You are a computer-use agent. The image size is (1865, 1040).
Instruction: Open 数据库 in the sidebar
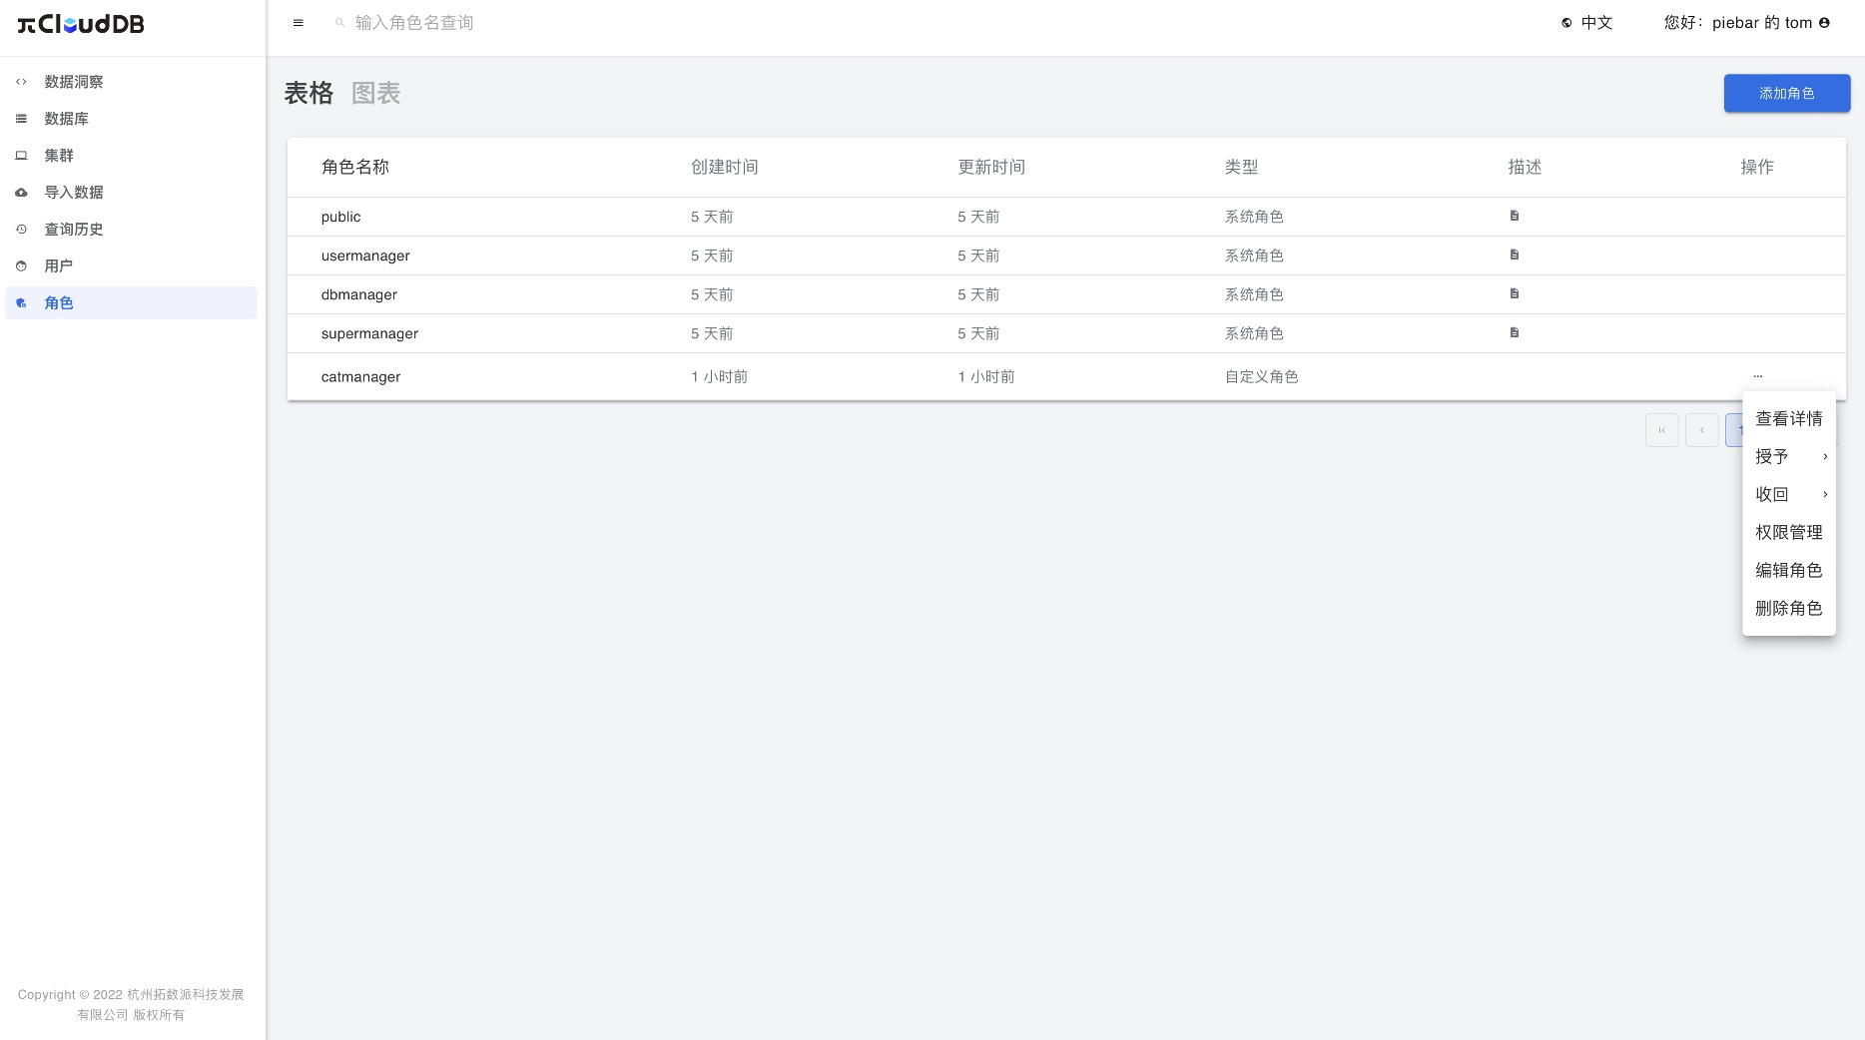point(131,119)
